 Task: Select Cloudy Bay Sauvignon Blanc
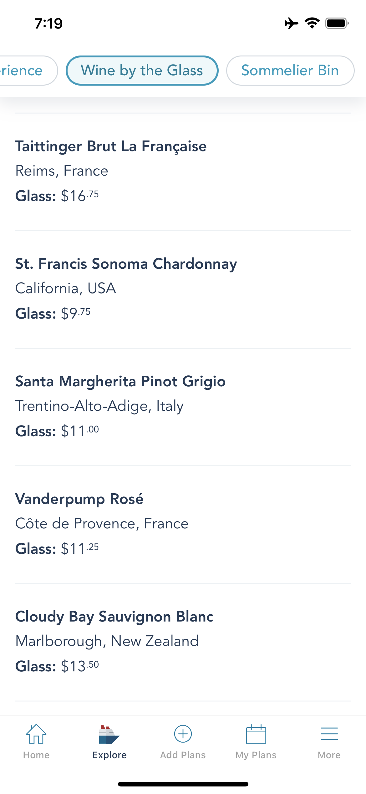114,617
